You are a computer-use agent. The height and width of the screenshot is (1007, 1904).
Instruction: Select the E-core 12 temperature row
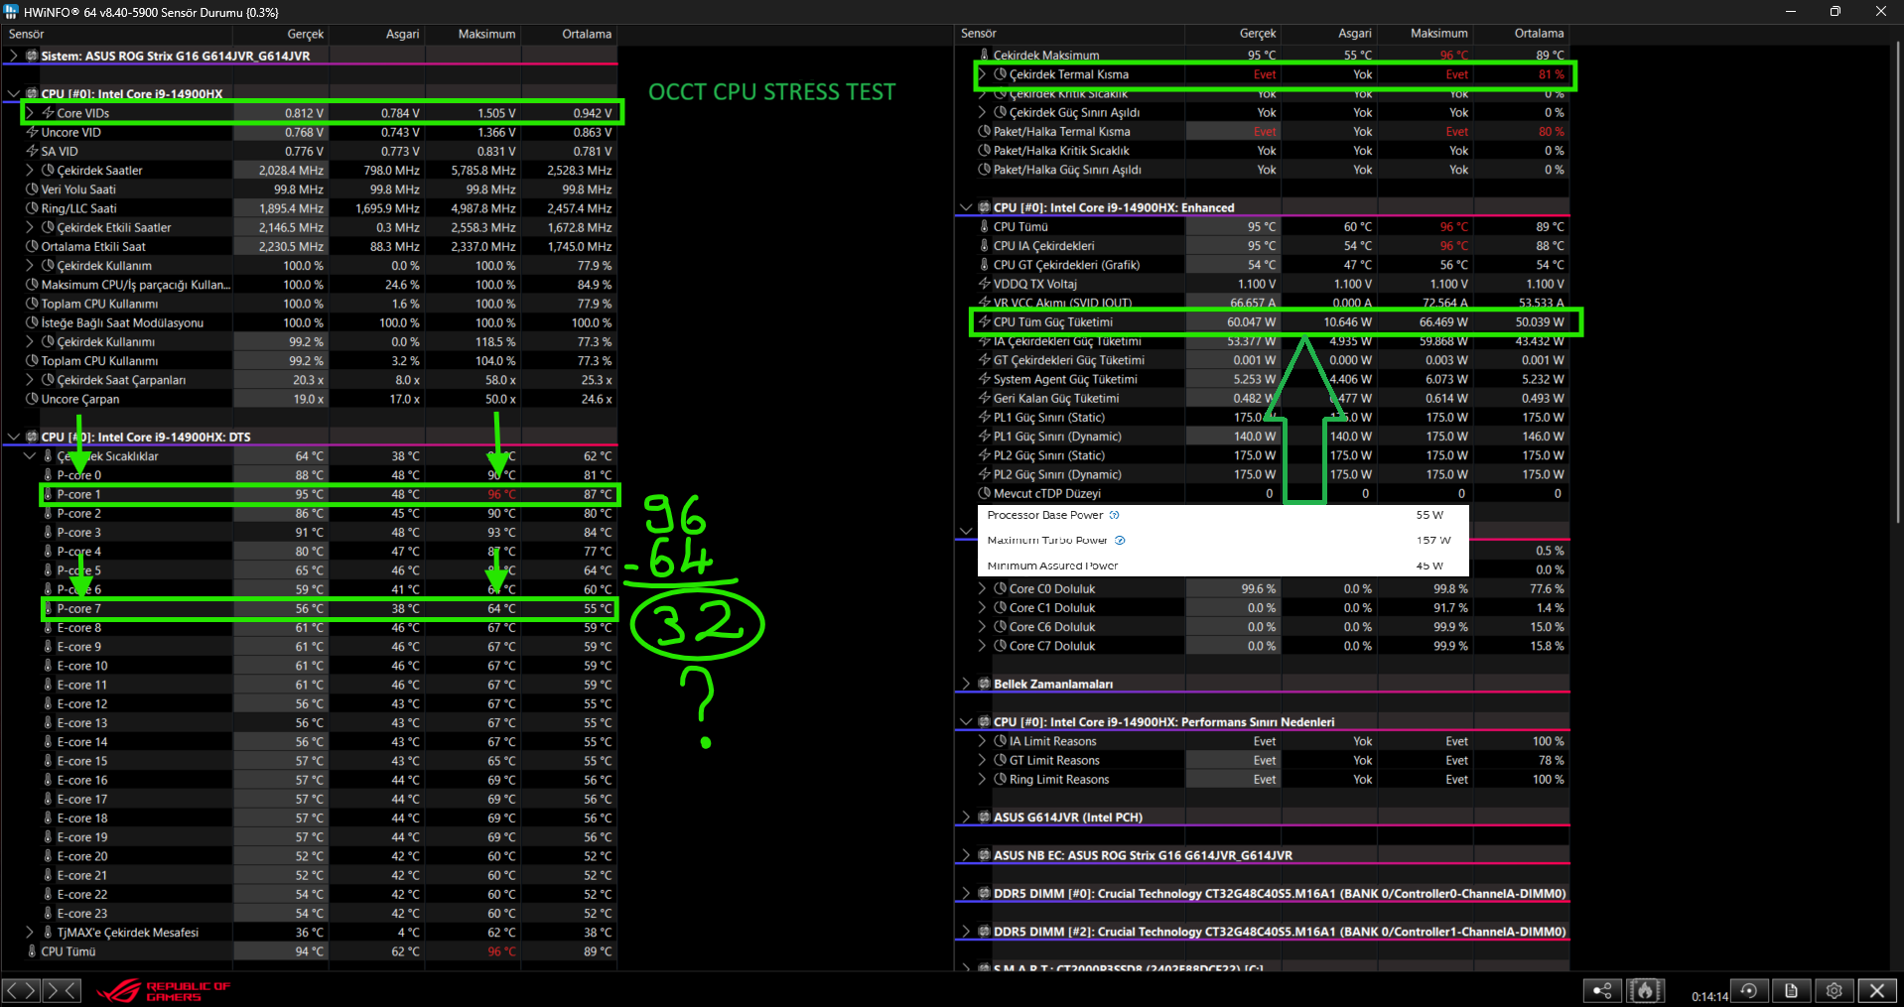(x=309, y=704)
